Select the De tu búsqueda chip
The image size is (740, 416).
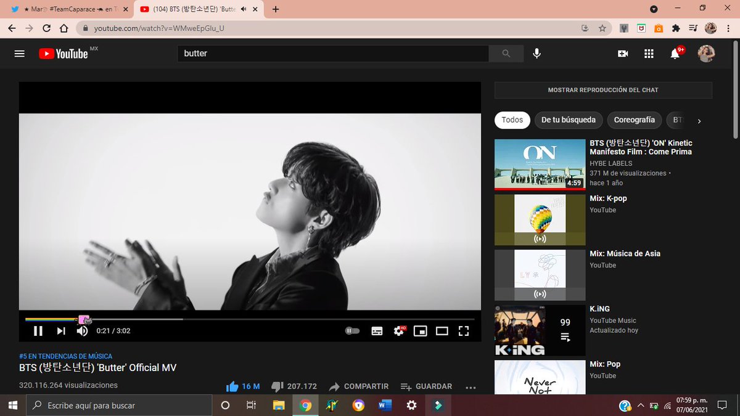[x=569, y=120]
